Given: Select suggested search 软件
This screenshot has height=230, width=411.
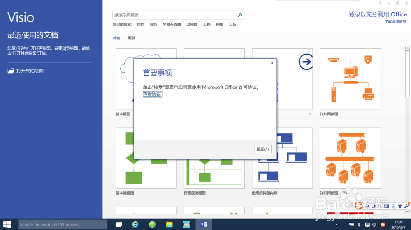Looking at the screenshot, I should point(140,24).
